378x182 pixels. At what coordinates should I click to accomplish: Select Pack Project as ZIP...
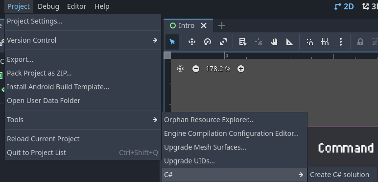coord(83,73)
